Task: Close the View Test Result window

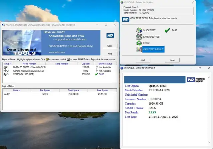Action: (209, 68)
